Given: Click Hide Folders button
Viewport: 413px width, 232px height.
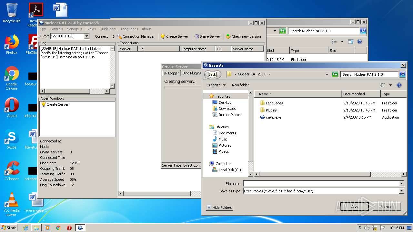Looking at the screenshot, I should [x=219, y=208].
